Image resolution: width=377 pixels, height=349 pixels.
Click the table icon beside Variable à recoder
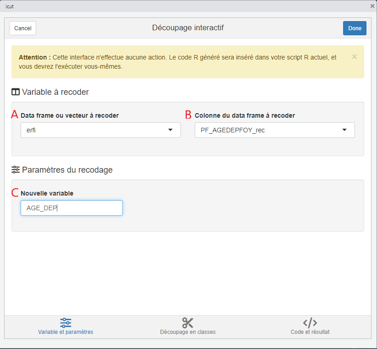(16, 92)
